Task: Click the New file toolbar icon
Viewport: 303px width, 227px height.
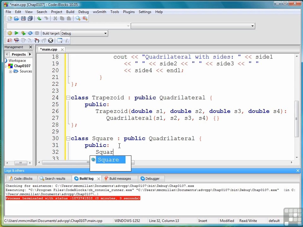Action: pos(10,19)
